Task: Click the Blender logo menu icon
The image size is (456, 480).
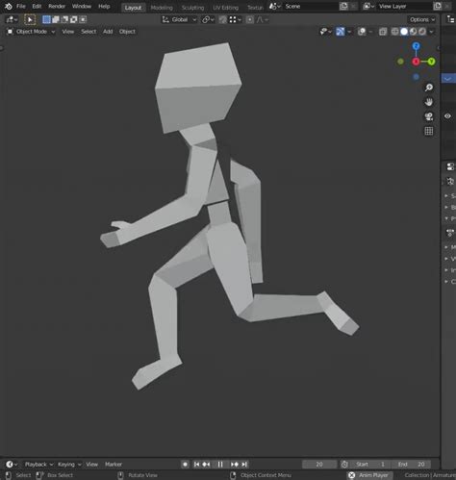Action: [x=9, y=6]
